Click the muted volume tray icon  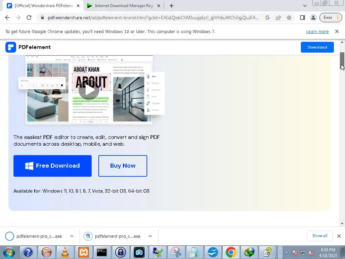tap(311, 253)
